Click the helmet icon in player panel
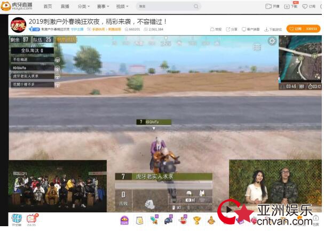This screenshot has height=231, width=324. pyautogui.click(x=189, y=194)
